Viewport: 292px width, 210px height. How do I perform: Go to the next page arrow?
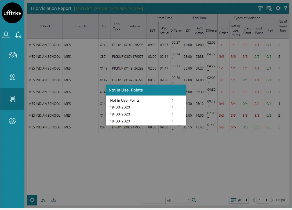272,200
